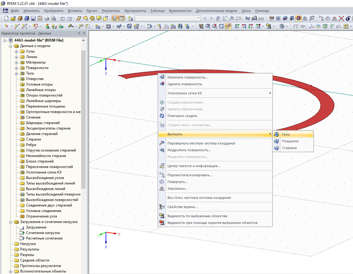Click the previous load case arrow

point(205,18)
